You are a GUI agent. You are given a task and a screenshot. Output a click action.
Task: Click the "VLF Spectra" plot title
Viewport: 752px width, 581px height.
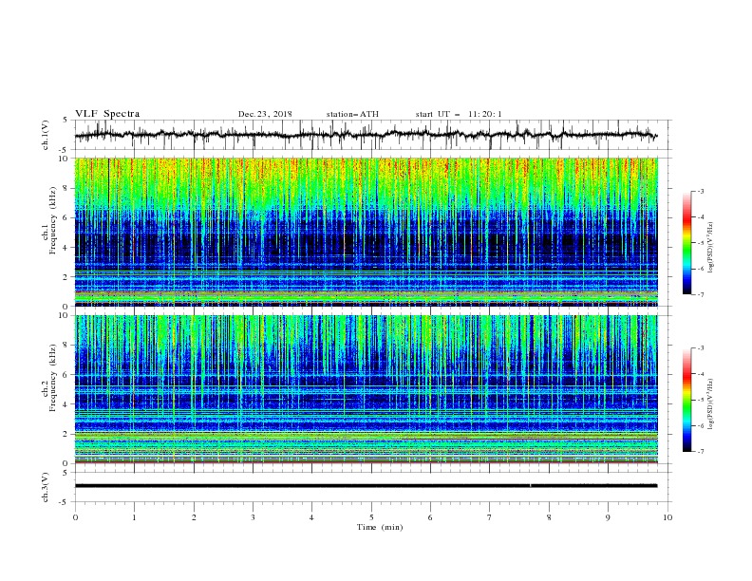pos(107,114)
